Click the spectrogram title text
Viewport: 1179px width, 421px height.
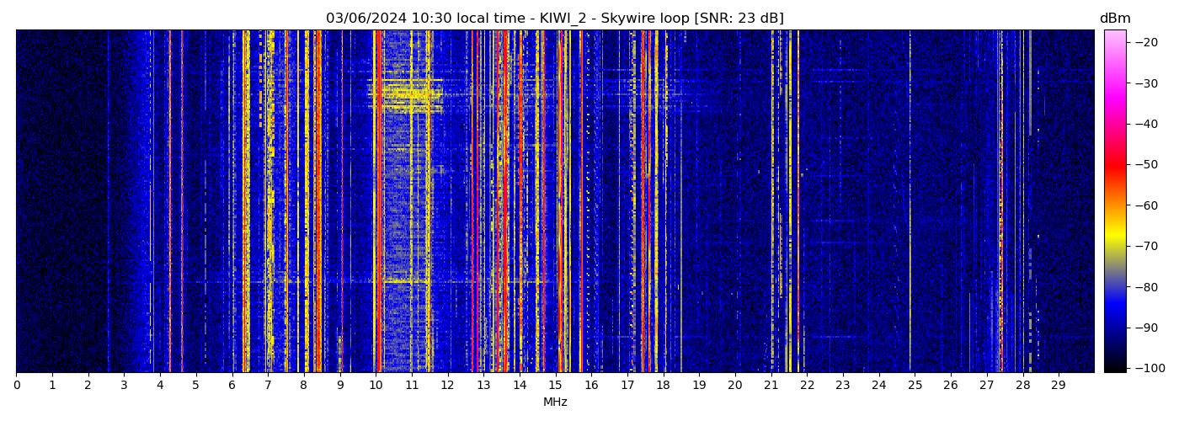point(554,19)
